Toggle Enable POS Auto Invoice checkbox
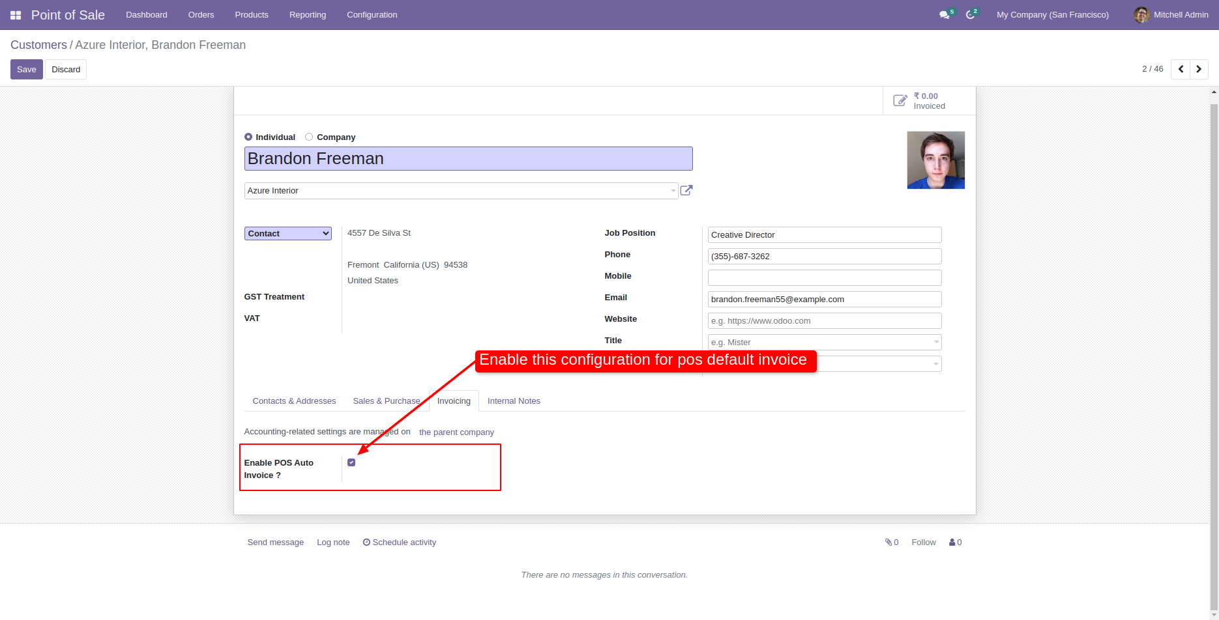The width and height of the screenshot is (1219, 620). point(351,462)
